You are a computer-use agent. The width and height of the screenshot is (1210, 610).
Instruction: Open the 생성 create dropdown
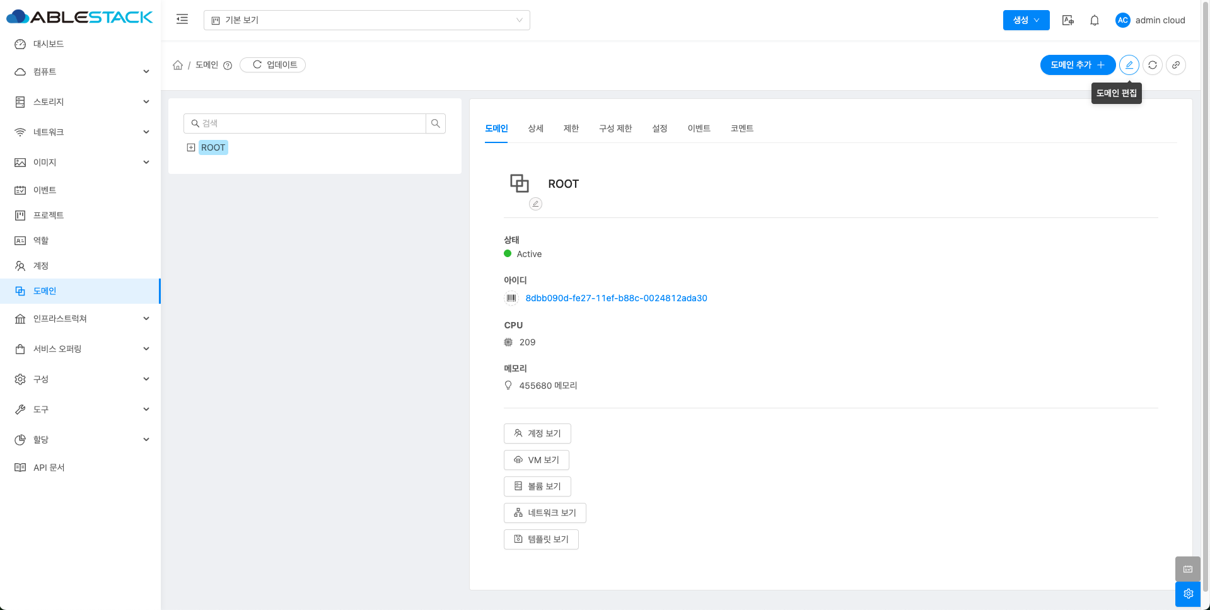[x=1025, y=20]
